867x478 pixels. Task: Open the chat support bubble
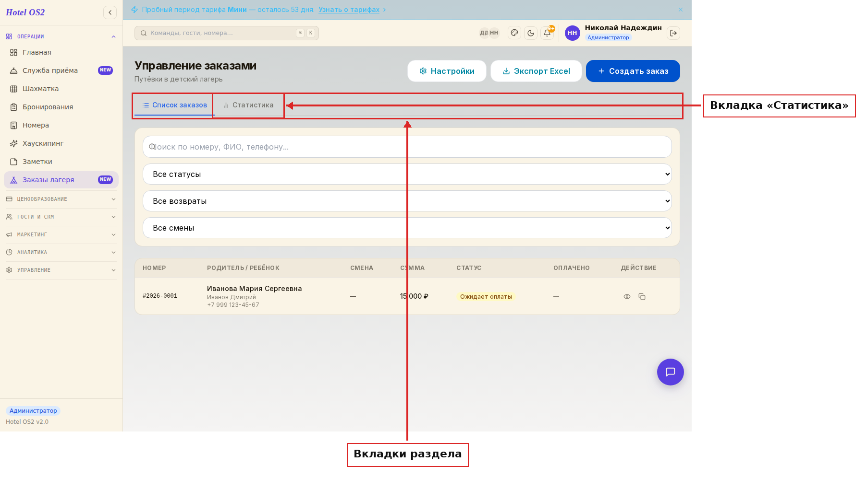pos(670,372)
